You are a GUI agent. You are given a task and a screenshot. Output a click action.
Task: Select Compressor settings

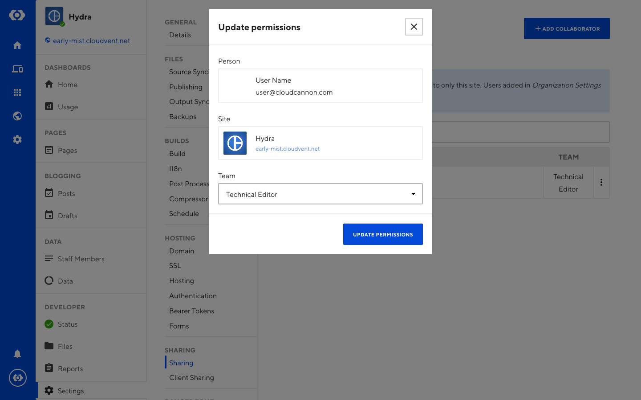[188, 199]
